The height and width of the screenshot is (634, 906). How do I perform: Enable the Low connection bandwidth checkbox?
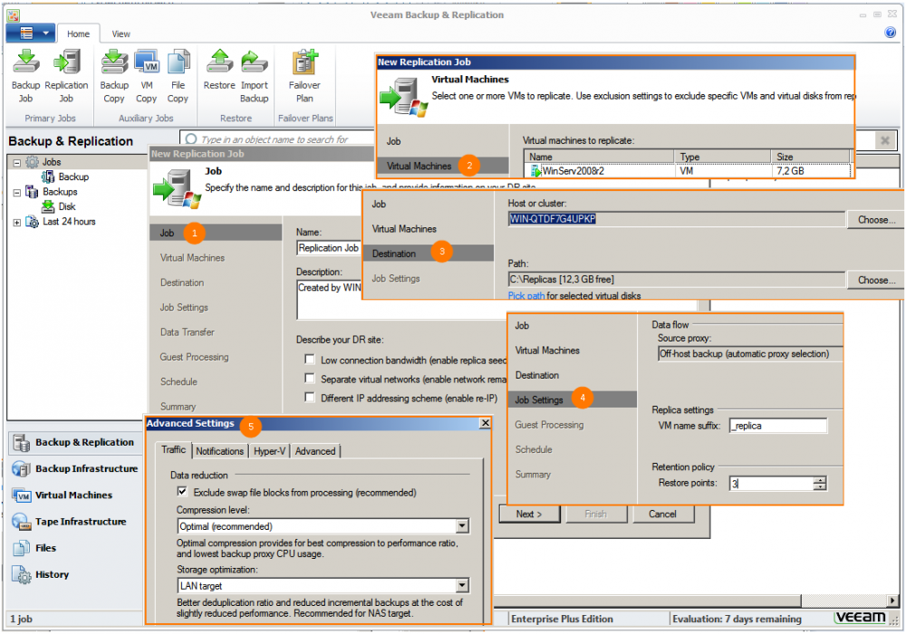[310, 360]
